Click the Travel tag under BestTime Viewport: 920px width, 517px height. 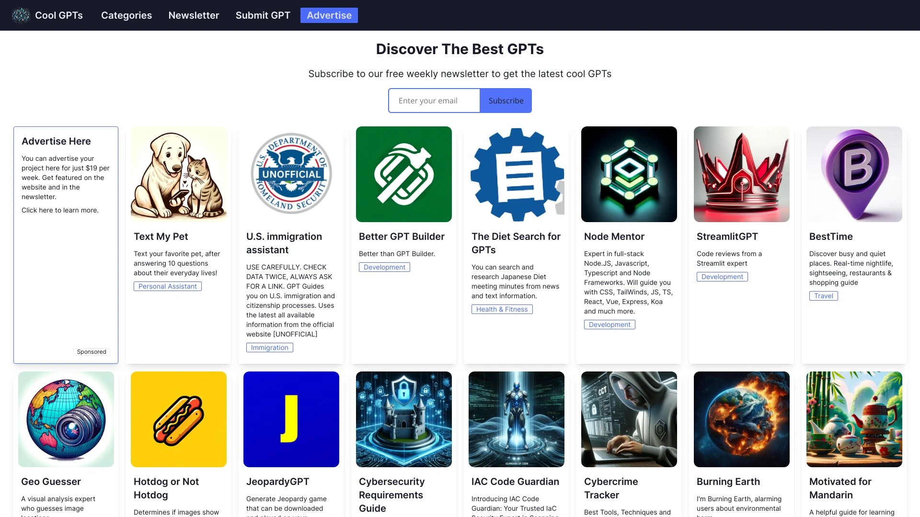[823, 296]
